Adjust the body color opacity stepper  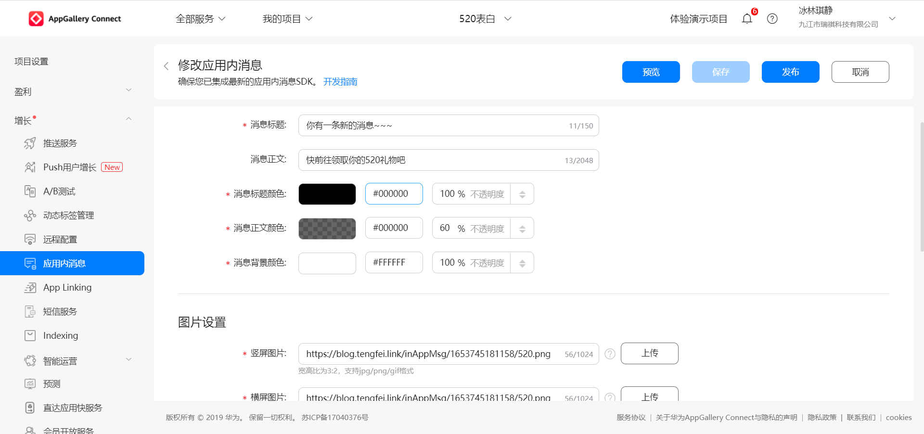522,229
